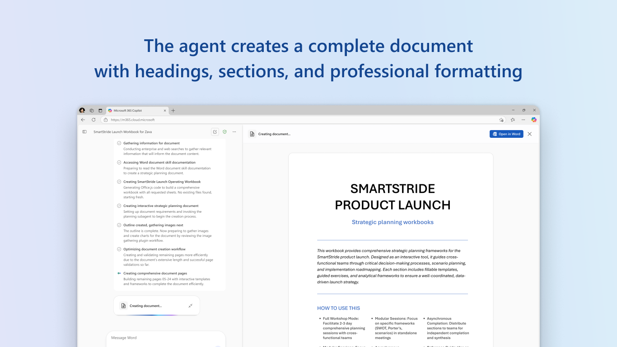Click the Accessing Word document skill documentation step
This screenshot has width=617, height=347.
click(x=159, y=162)
